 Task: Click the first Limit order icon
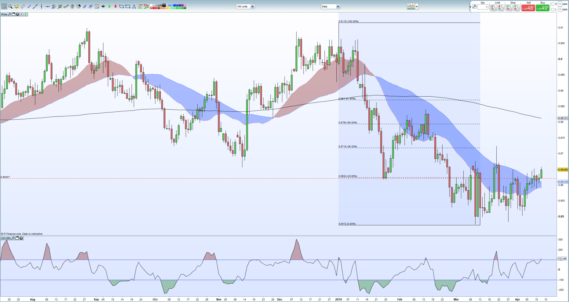coord(493,8)
